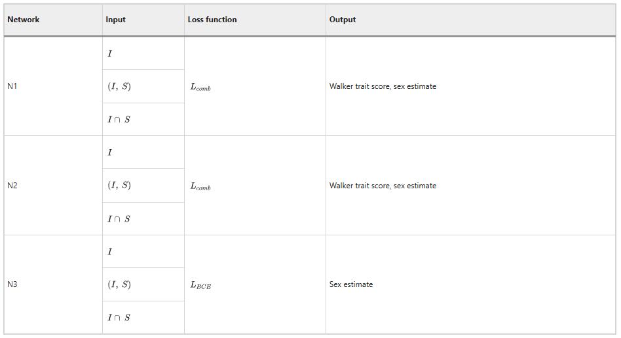Select the Loss function column header
Viewport: 621px width, 338px height.
212,20
